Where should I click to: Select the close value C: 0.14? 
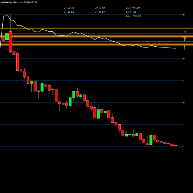tap(69, 12)
